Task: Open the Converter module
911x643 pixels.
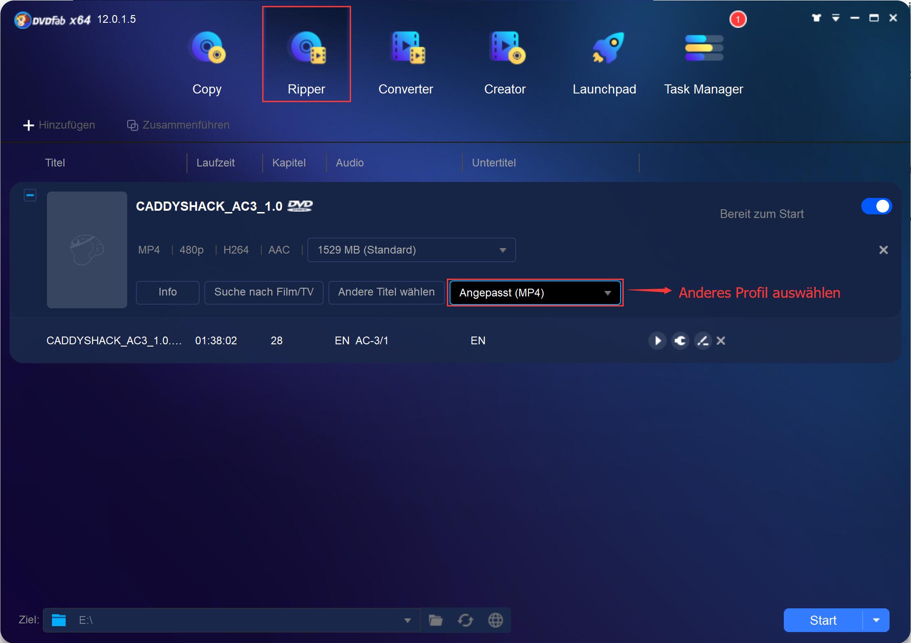Action: click(405, 59)
